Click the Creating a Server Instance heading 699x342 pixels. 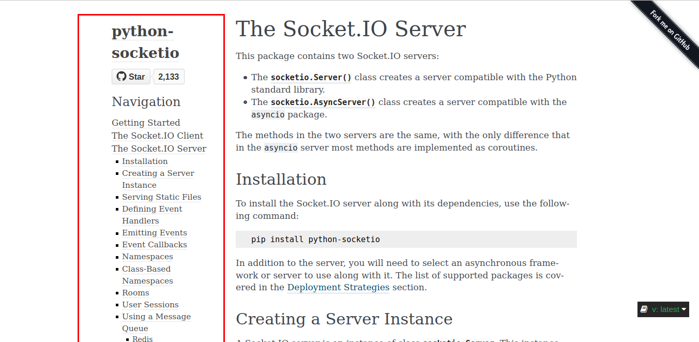click(x=344, y=319)
